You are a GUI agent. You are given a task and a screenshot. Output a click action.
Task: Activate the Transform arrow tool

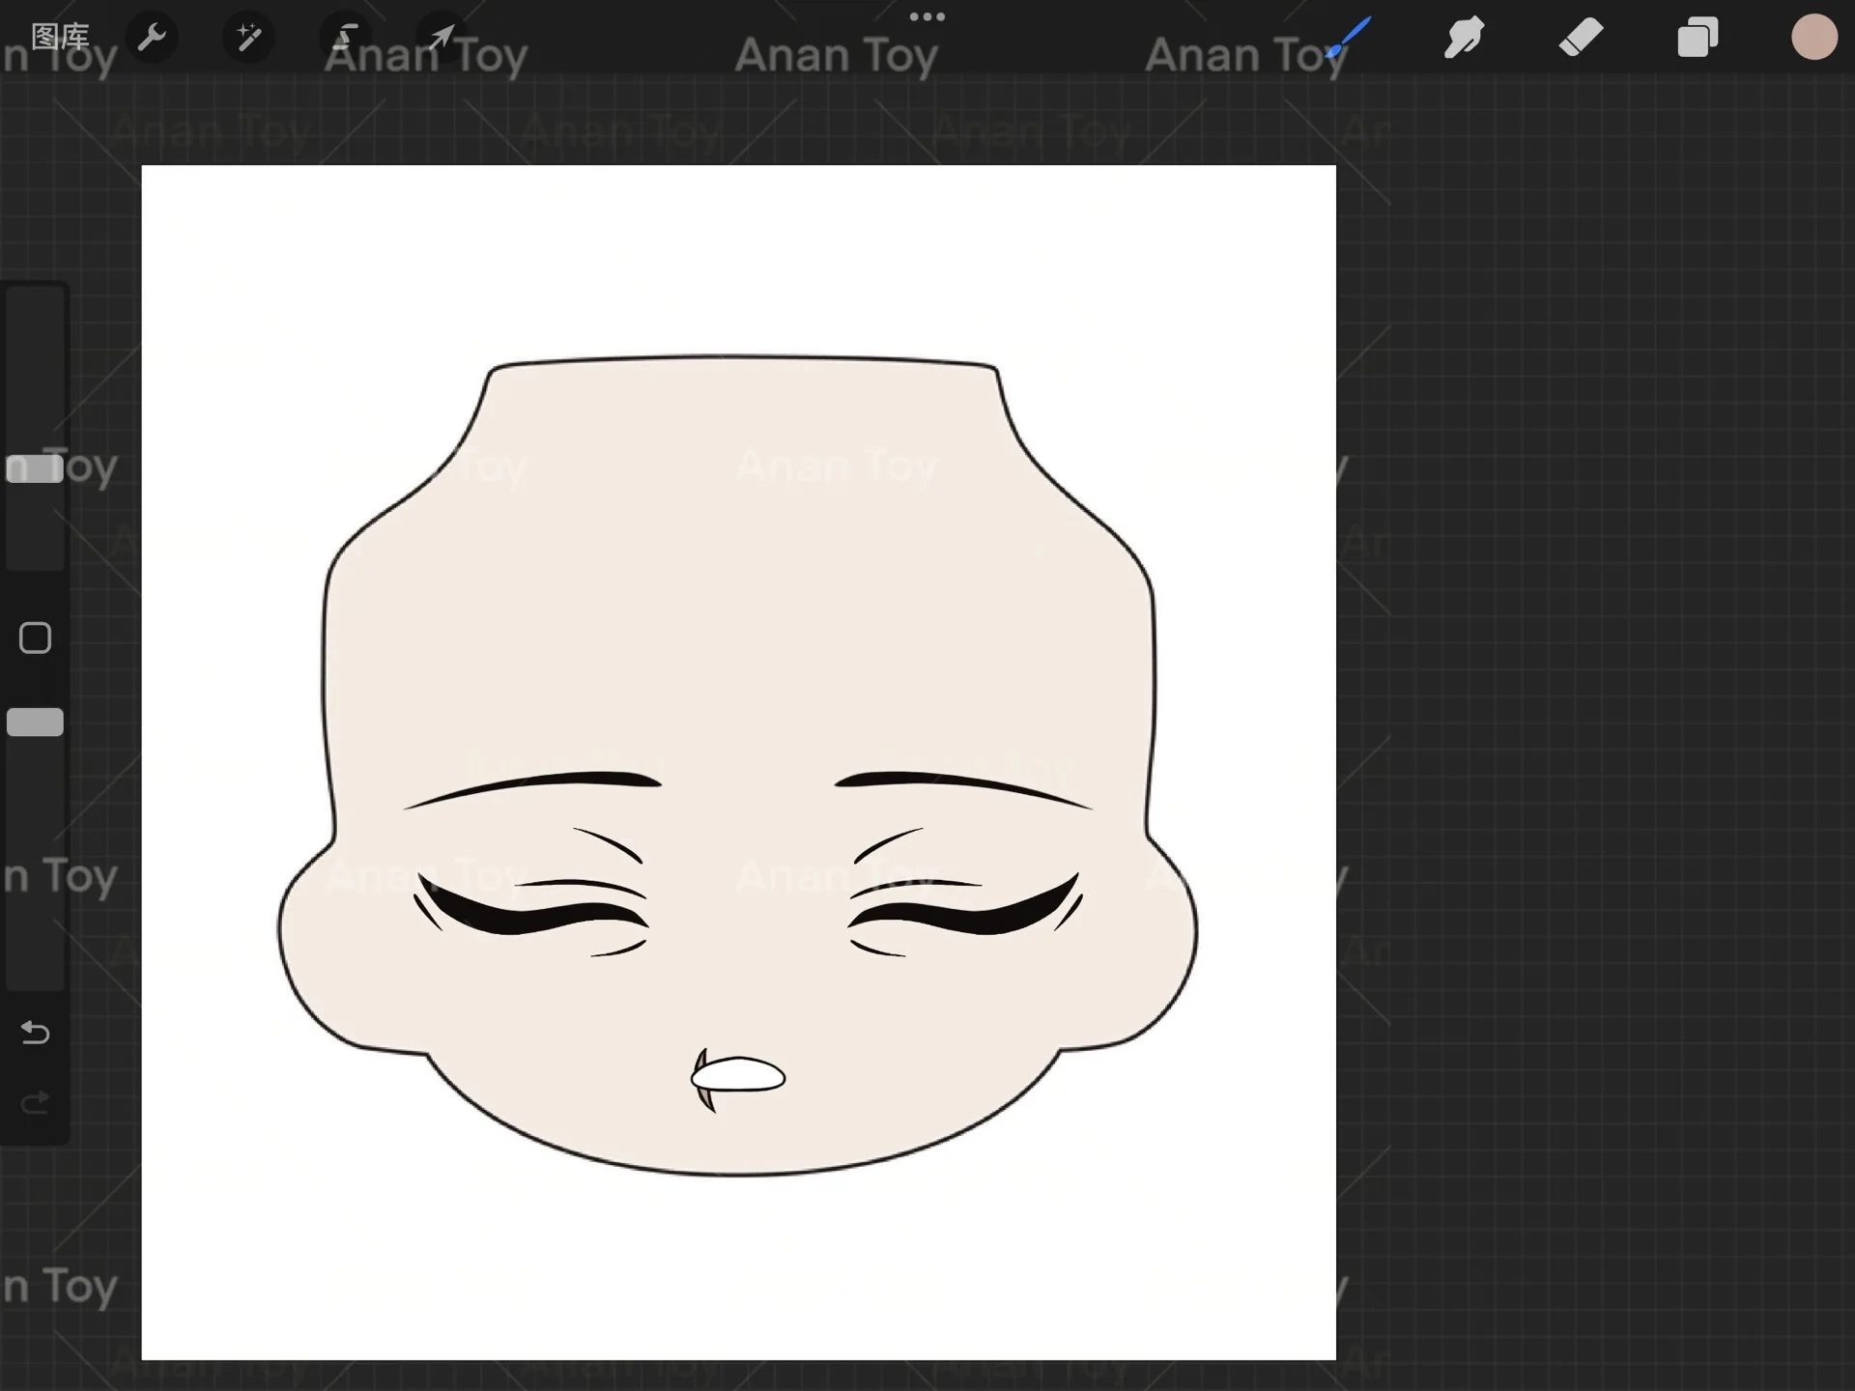tap(442, 38)
